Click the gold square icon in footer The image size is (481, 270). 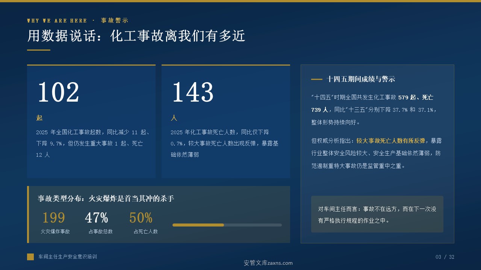point(30,257)
